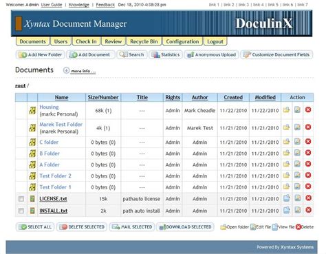Sort by Rights column header
This screenshot has width=326, height=254.
coord(173,97)
